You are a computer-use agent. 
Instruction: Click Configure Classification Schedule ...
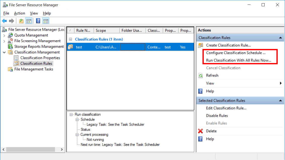point(236,53)
